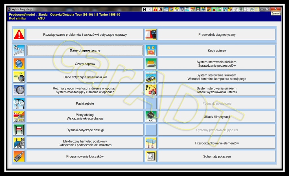
Task: Select Dane dotyczące ustawiania kół button
Action: click(85, 77)
